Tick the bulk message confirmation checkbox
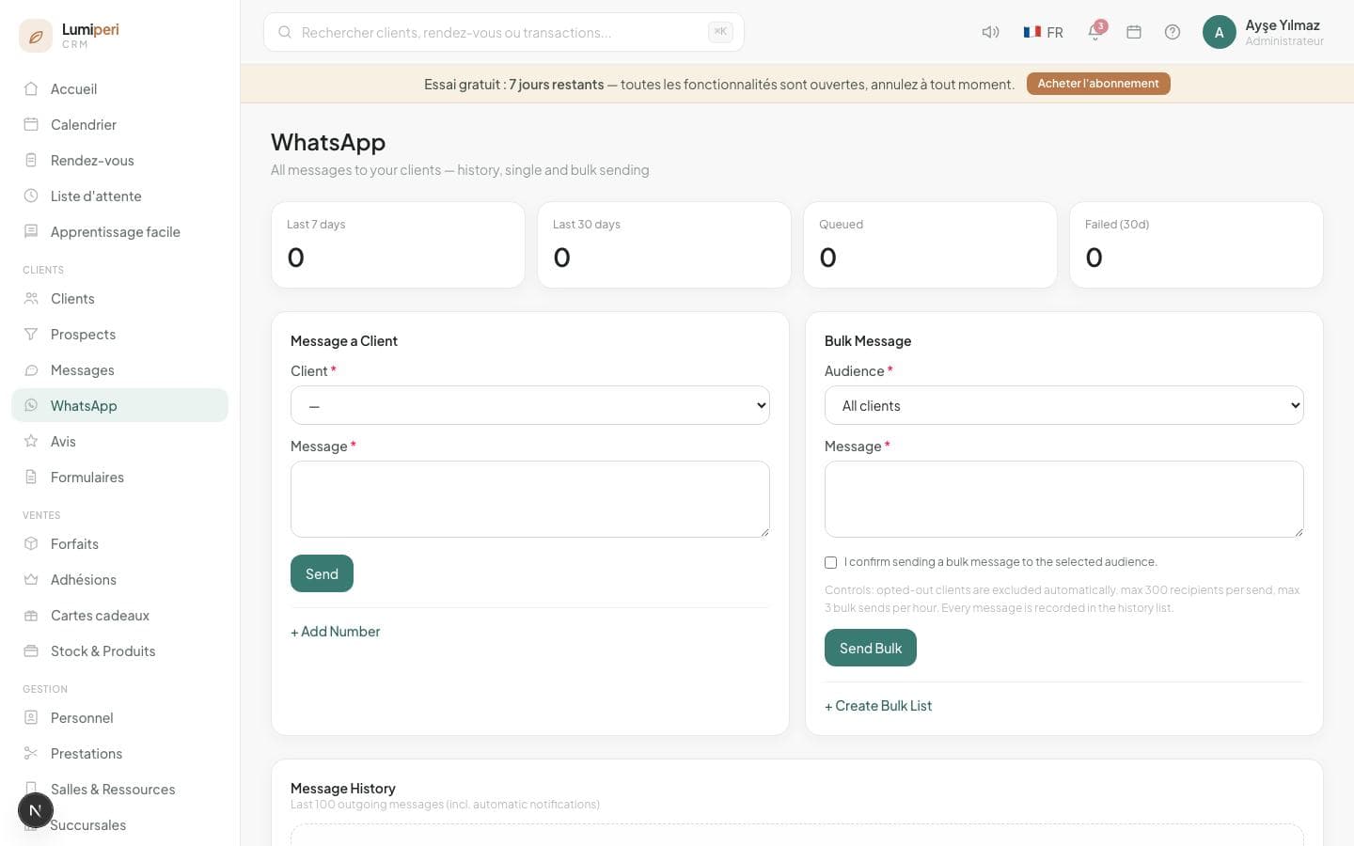1354x846 pixels. point(830,562)
